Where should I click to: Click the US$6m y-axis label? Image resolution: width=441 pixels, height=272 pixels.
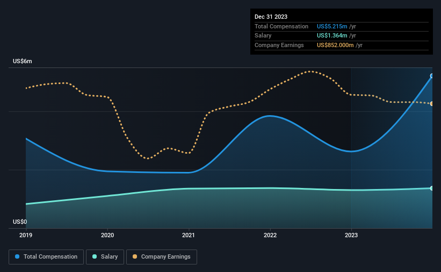(23, 61)
